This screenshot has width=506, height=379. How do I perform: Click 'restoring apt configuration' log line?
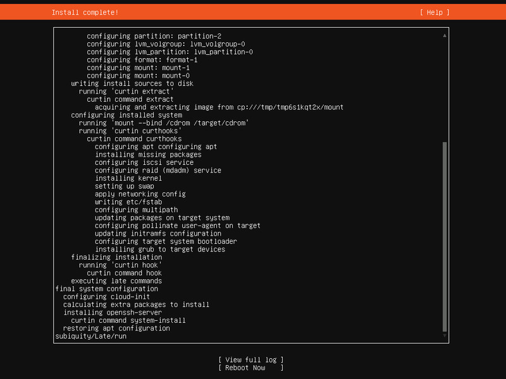tap(116, 328)
